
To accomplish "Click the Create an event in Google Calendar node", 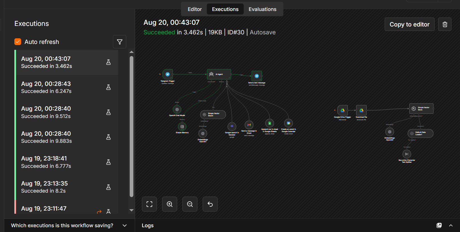I will (x=288, y=123).
